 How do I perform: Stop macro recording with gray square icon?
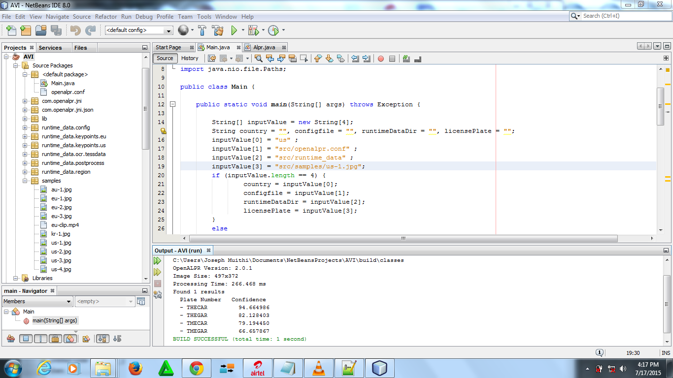pyautogui.click(x=392, y=59)
